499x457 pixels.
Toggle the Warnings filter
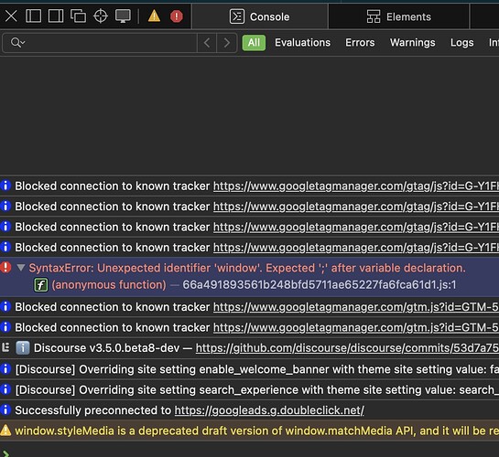click(412, 43)
